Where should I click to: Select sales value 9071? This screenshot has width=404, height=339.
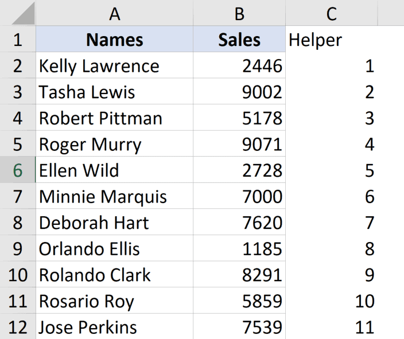pyautogui.click(x=239, y=144)
